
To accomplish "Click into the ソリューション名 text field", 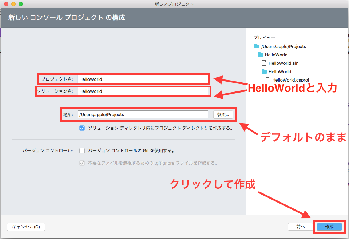I will click(x=143, y=91).
